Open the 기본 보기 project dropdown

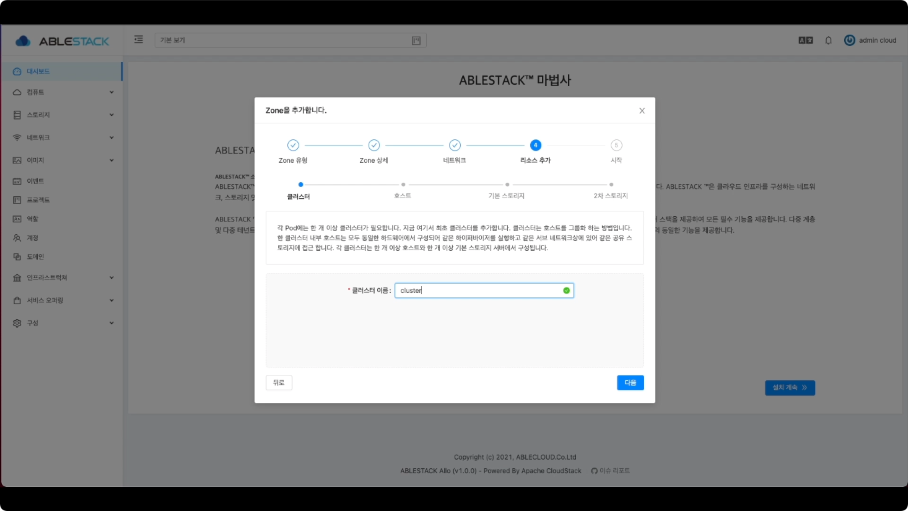point(291,41)
